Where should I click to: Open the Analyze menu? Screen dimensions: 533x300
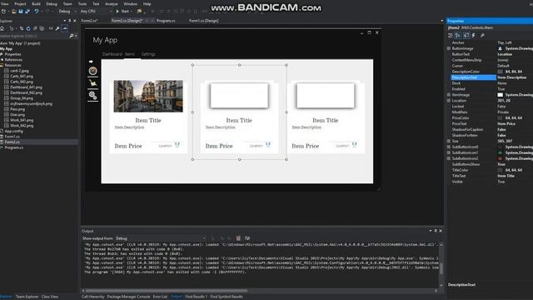[x=111, y=3]
